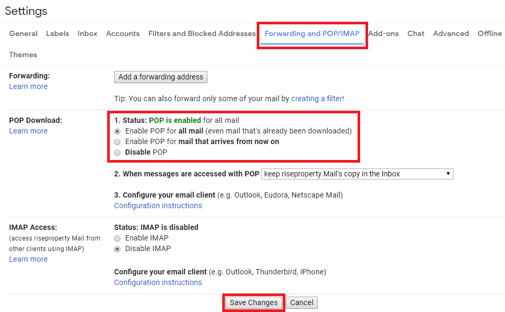Screen dimensions: 505x312
Task: Choose Enable POP for mail arriving now on
Action: point(118,141)
